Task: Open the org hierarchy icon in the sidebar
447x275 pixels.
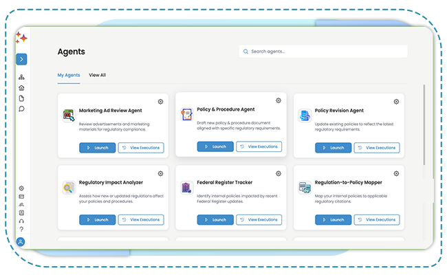Action: coord(21,77)
